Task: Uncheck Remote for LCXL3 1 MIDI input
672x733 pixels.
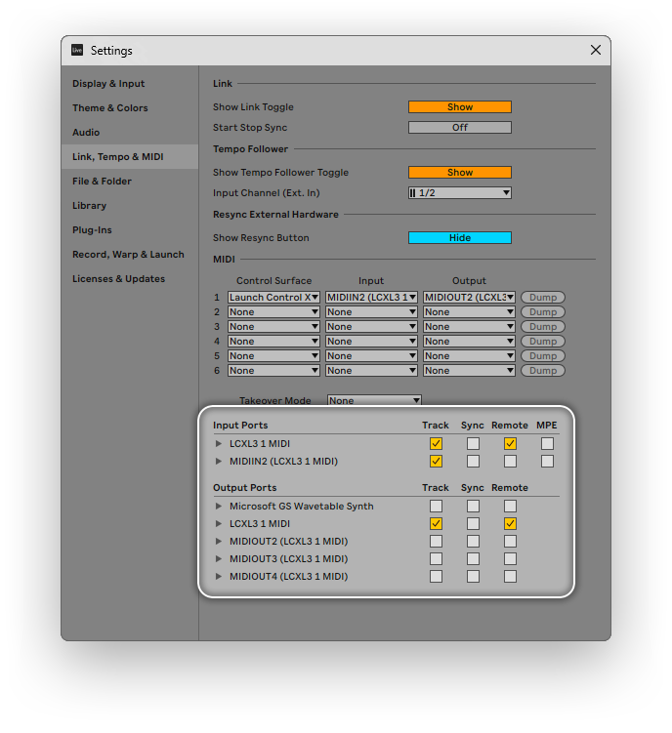Action: coord(510,444)
